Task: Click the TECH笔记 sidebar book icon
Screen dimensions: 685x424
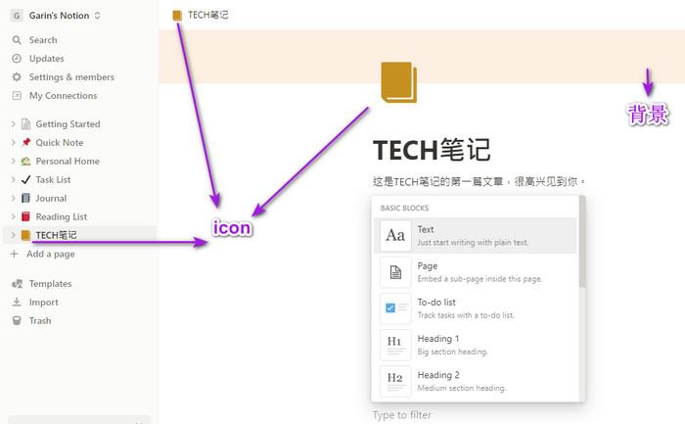Action: [x=25, y=235]
